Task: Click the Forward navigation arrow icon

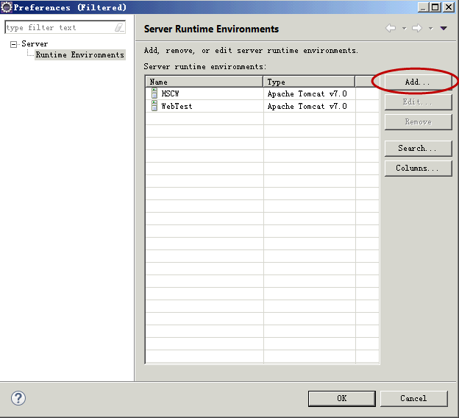Action: 417,29
